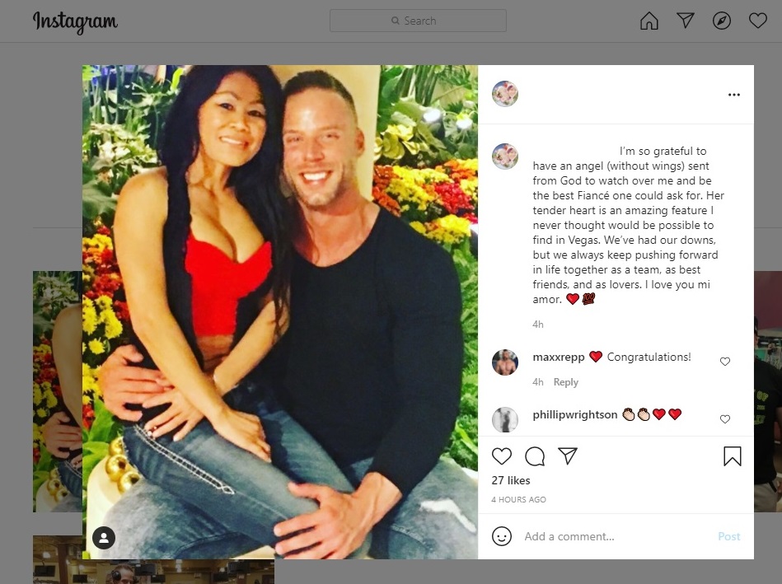Viewport: 782px width, 584px height.
Task: Click the Search field
Action: point(418,21)
